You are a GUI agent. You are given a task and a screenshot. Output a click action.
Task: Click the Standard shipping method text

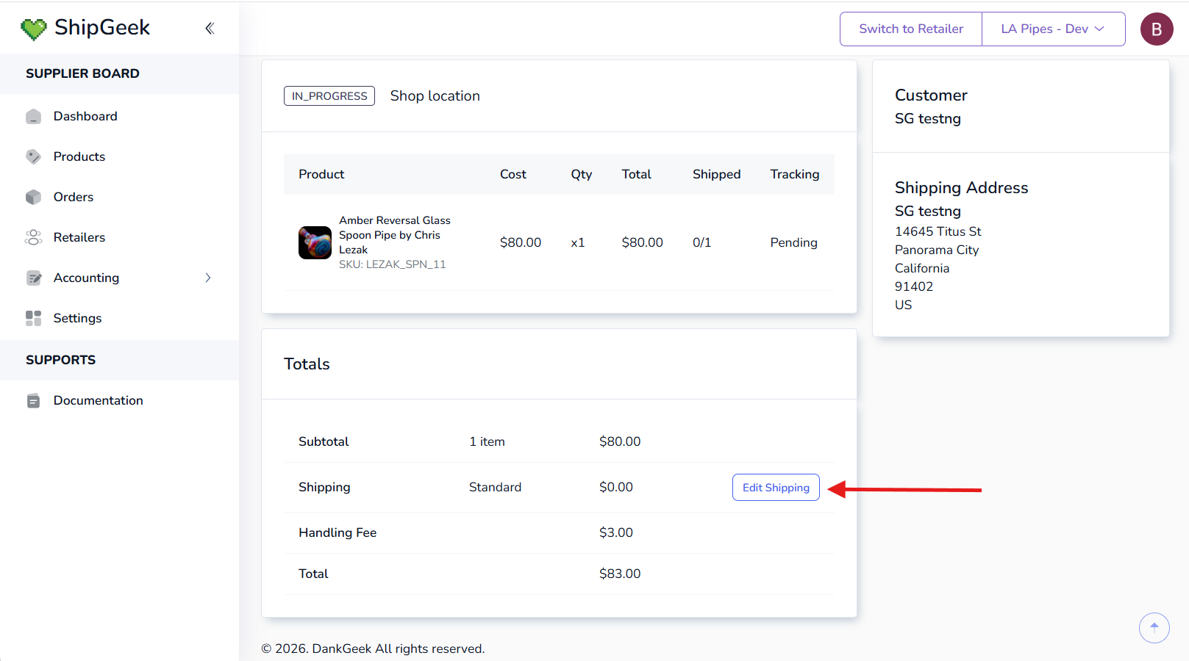pyautogui.click(x=495, y=487)
